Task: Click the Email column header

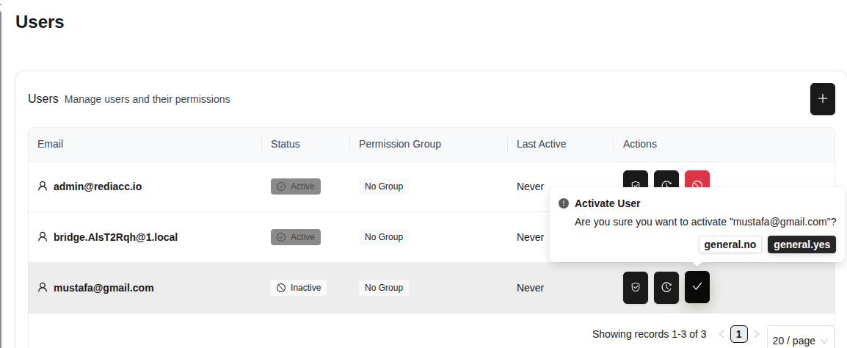Action: (x=51, y=144)
